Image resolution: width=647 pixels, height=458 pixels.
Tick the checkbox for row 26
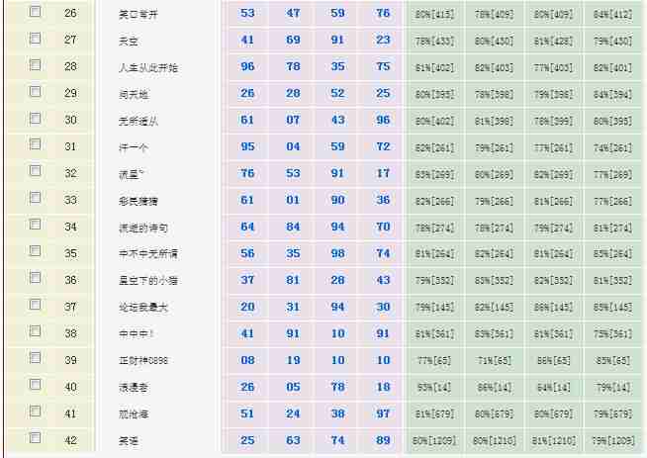pyautogui.click(x=36, y=12)
